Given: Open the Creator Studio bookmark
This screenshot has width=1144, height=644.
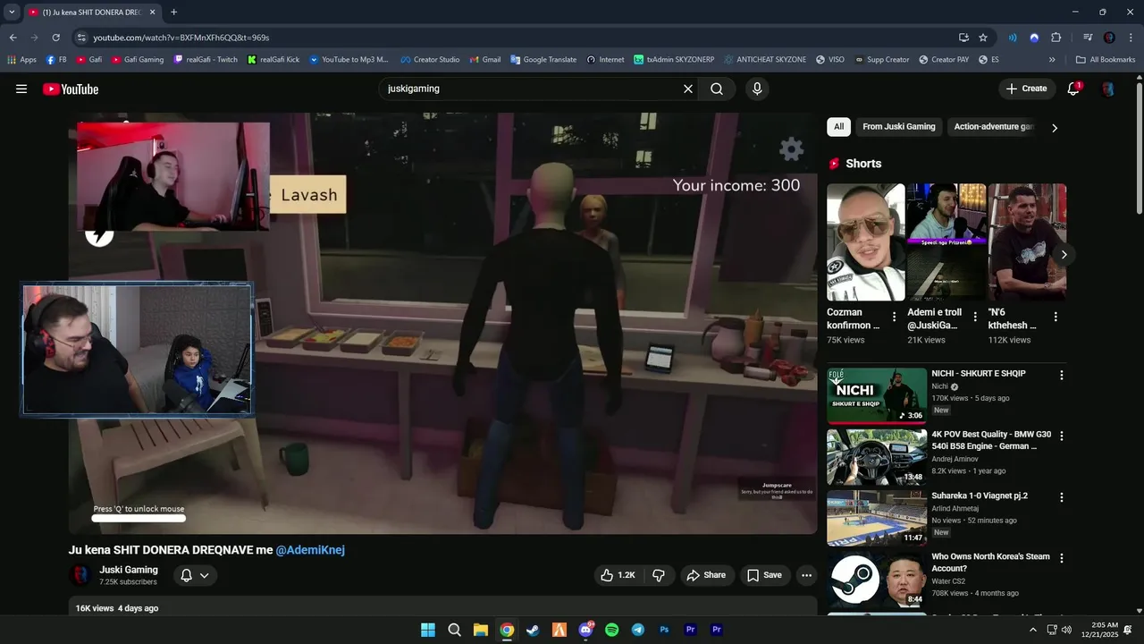Looking at the screenshot, I should (x=430, y=60).
